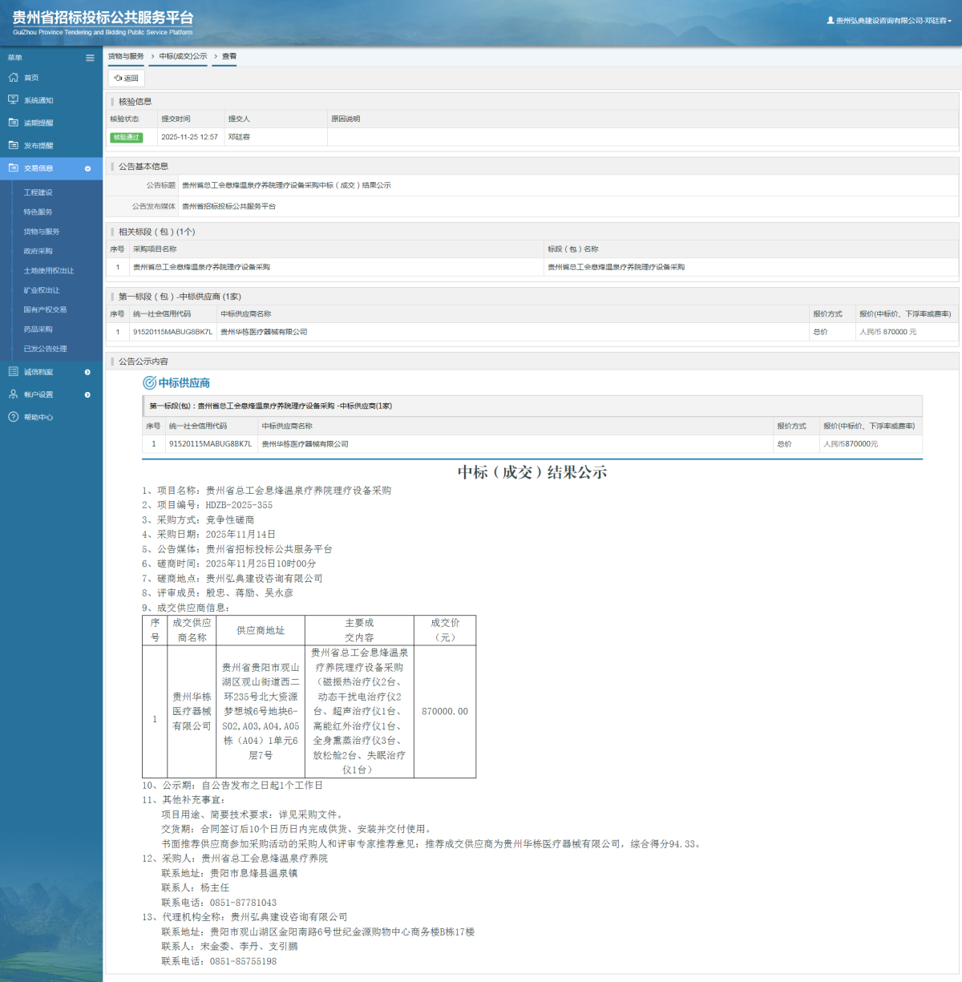Click the 帮助中心 question mark icon
The height and width of the screenshot is (982, 962).
[x=13, y=417]
